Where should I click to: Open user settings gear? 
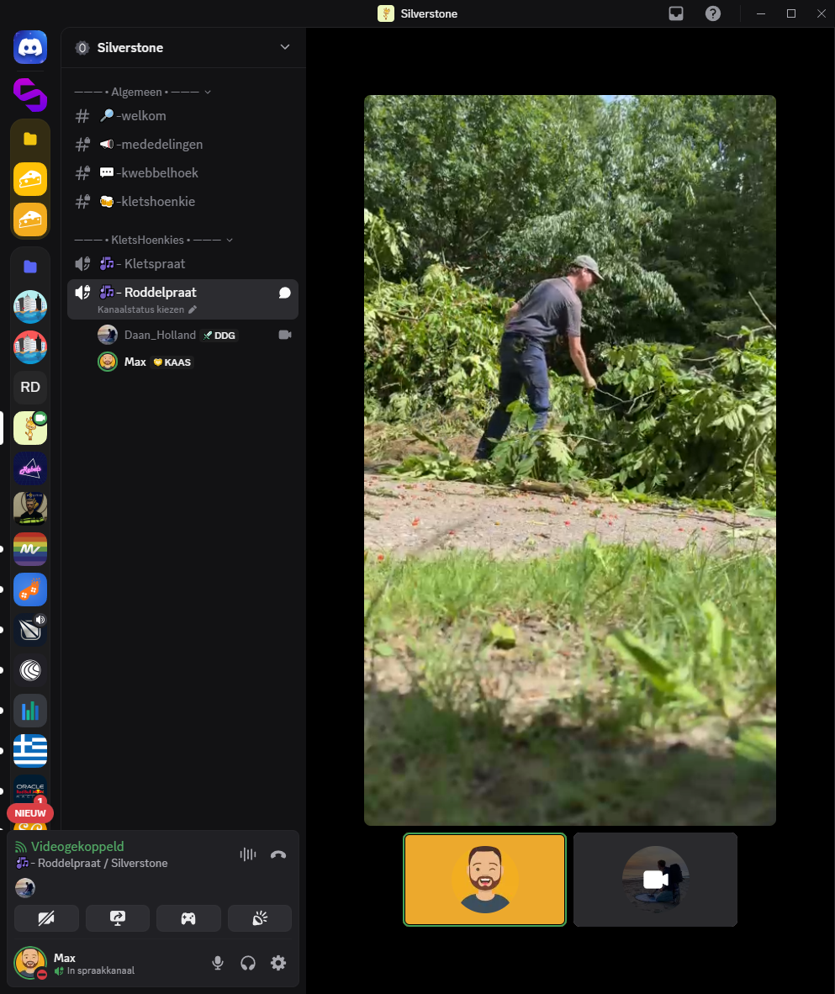[x=278, y=963]
